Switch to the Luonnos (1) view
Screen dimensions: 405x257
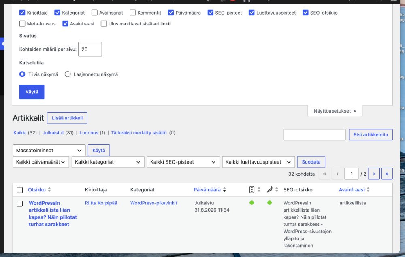[x=89, y=133]
